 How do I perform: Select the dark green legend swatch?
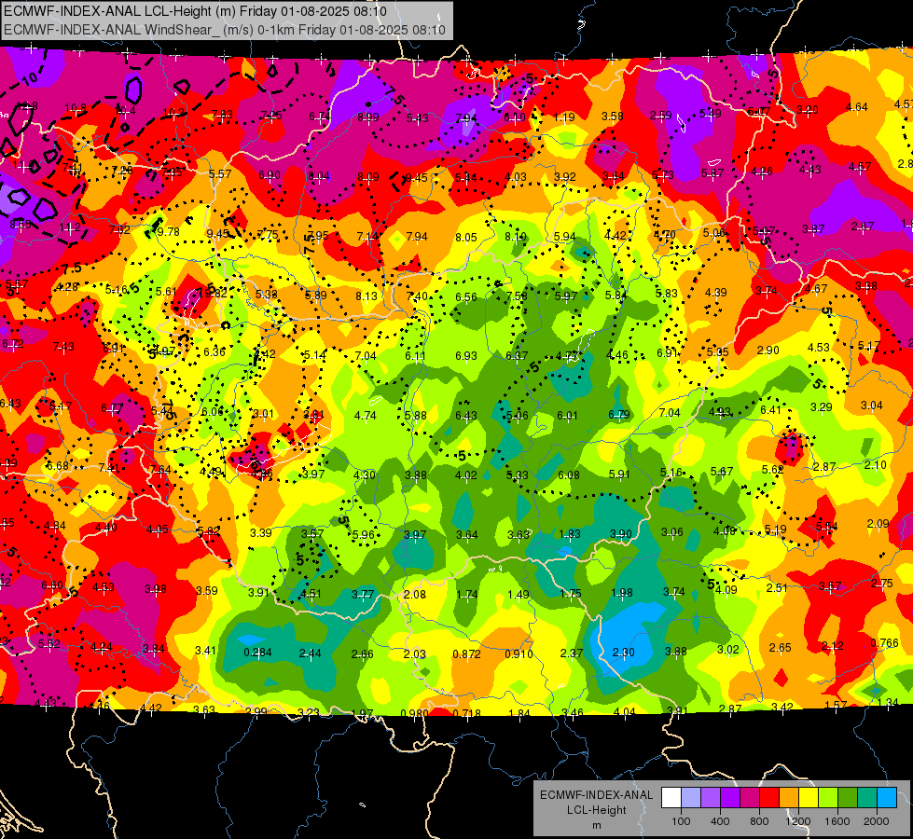click(847, 798)
